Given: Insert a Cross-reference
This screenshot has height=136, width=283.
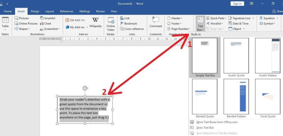Looking at the screenshot, I should pyautogui.click(x=132, y=29).
